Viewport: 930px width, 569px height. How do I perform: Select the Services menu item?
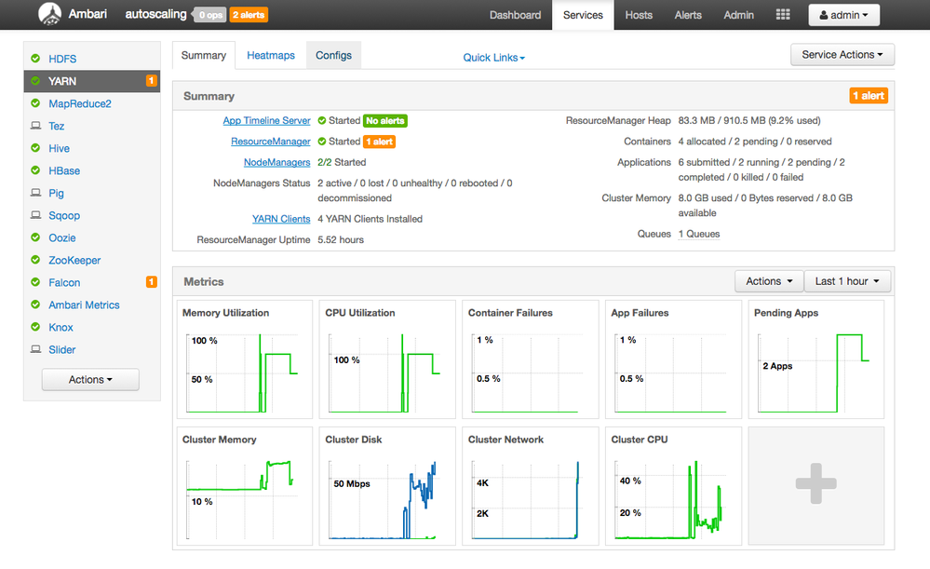(x=583, y=15)
